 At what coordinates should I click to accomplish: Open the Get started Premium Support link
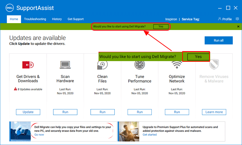tap(150, 135)
